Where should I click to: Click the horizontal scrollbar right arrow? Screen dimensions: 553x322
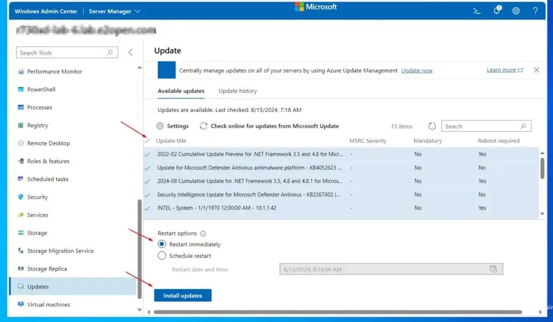coord(540,312)
